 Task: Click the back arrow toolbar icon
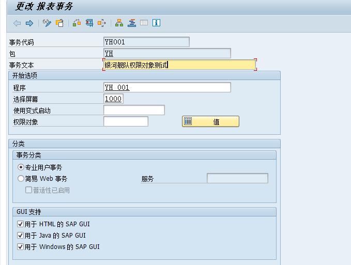click(x=17, y=23)
